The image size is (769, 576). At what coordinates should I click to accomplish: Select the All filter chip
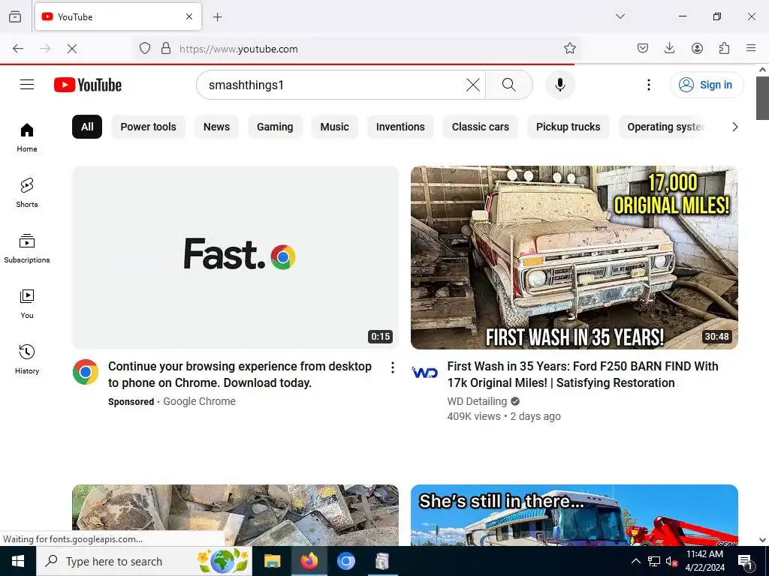(x=87, y=127)
